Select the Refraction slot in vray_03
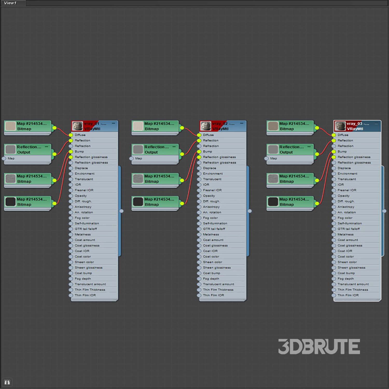This screenshot has width=389, height=389. (345, 146)
